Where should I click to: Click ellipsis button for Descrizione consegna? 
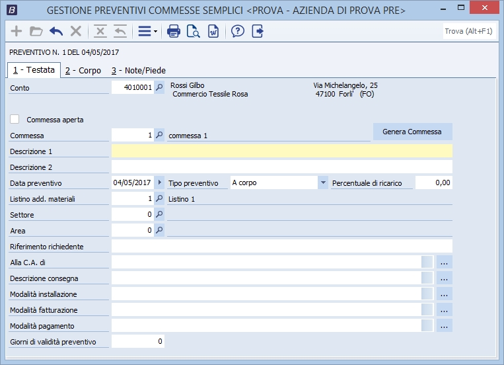pyautogui.click(x=444, y=278)
